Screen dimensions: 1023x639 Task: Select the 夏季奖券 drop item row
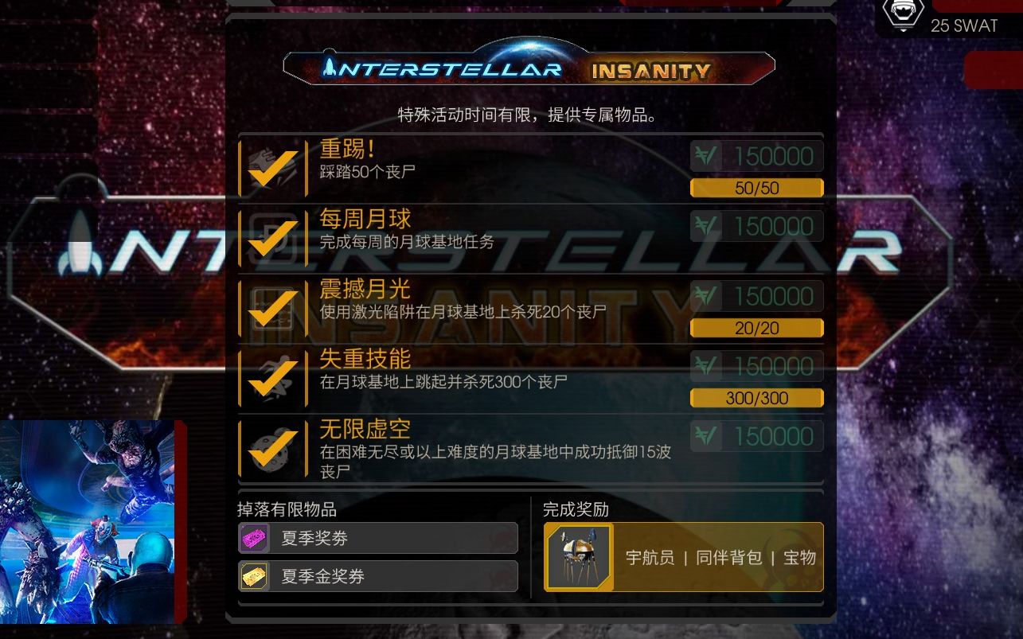coord(378,539)
